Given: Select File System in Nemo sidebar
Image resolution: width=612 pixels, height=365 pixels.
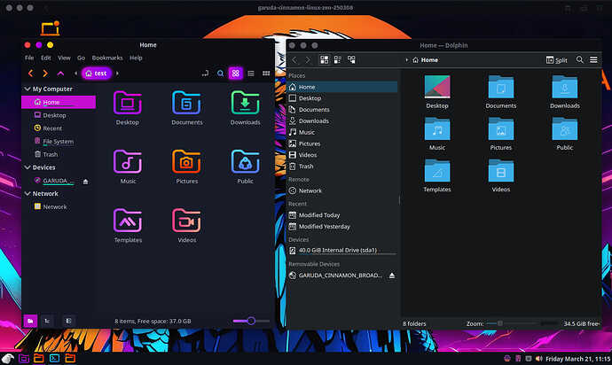Looking at the screenshot, I should [x=59, y=141].
